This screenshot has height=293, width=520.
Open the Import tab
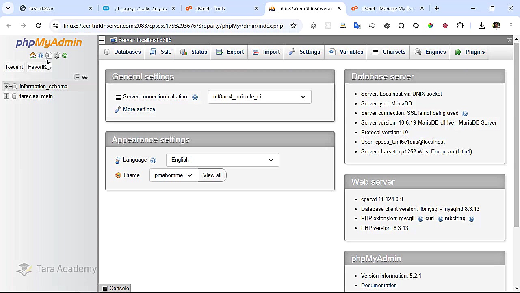pos(266,52)
